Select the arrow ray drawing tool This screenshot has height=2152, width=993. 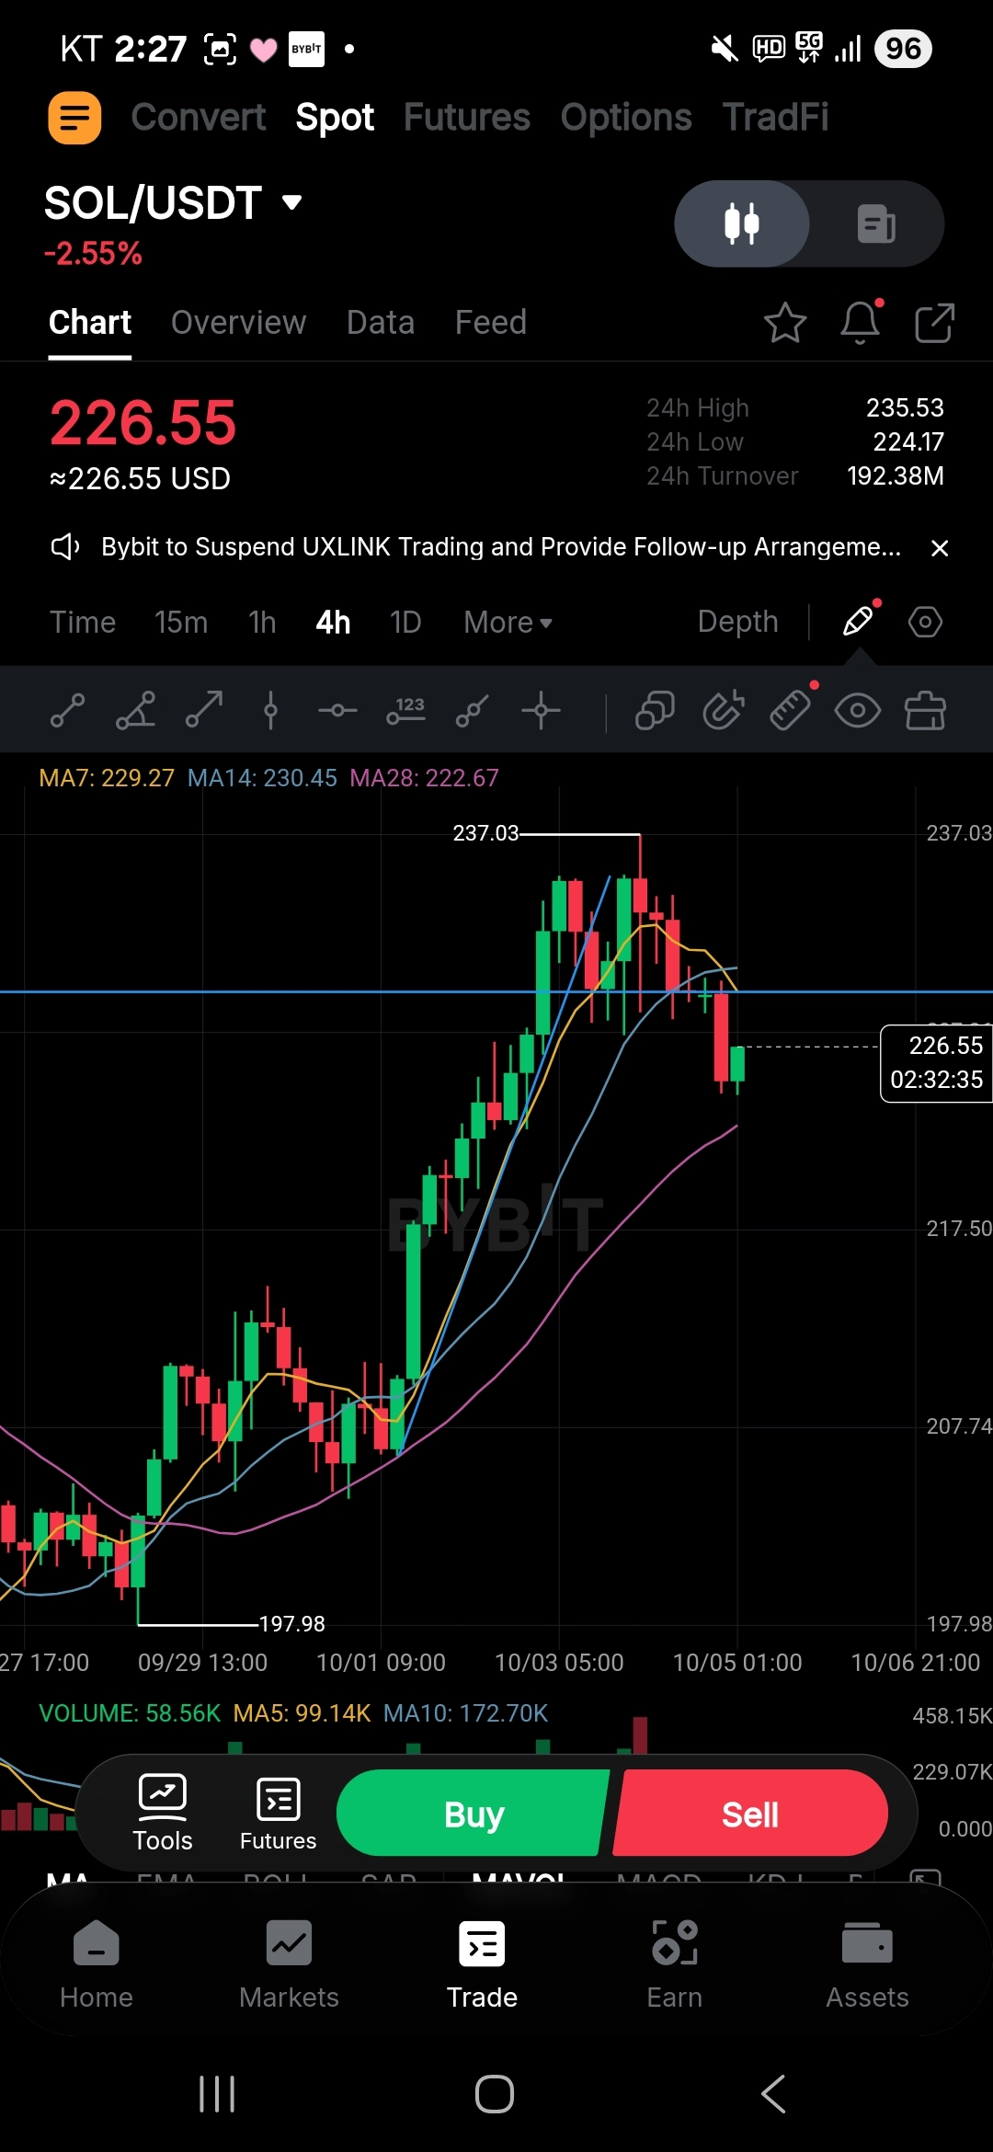tap(203, 711)
